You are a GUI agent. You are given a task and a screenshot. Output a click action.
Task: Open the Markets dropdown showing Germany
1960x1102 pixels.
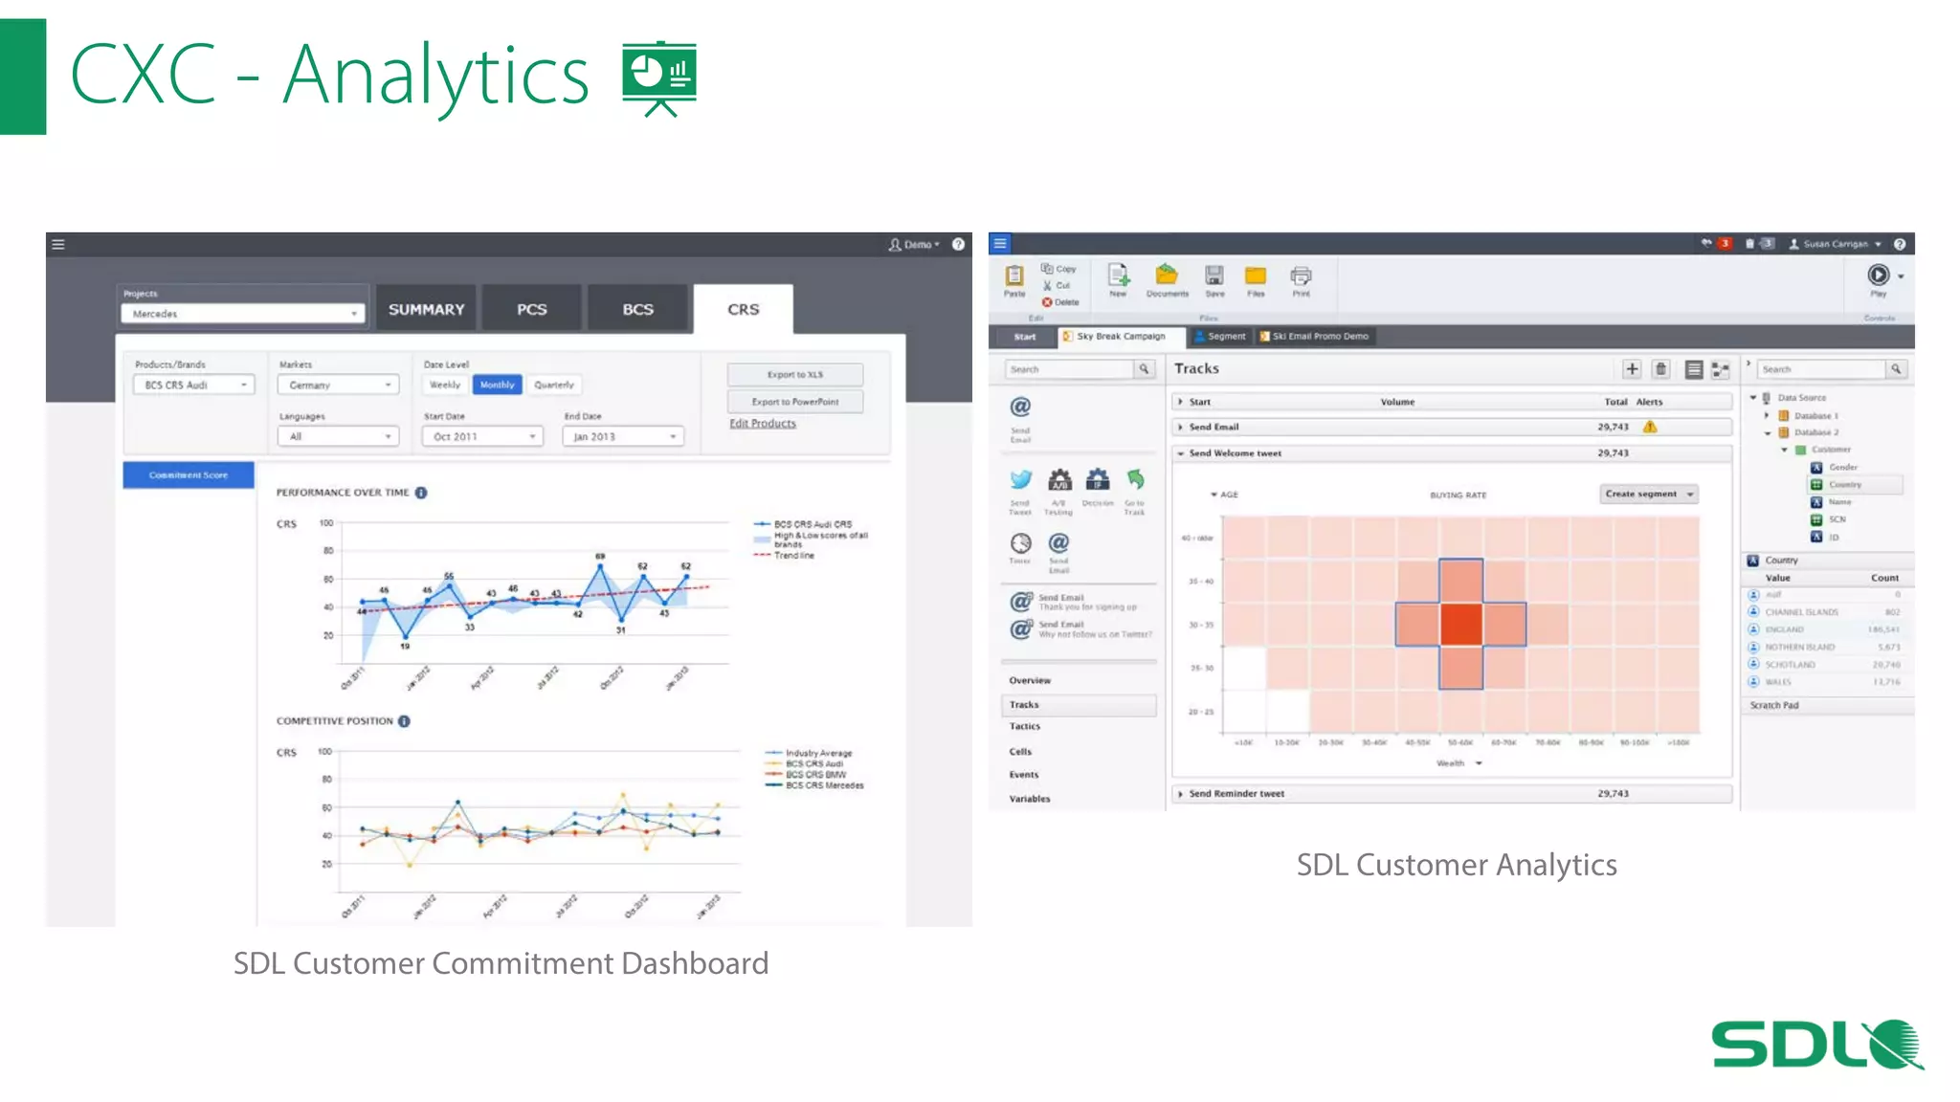click(x=338, y=385)
